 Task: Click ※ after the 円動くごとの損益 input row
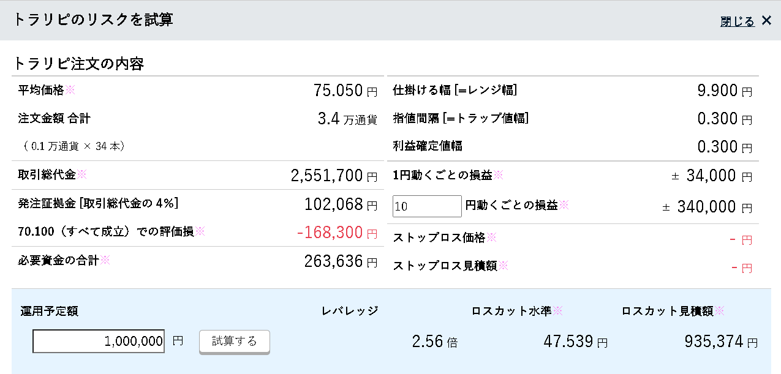564,205
